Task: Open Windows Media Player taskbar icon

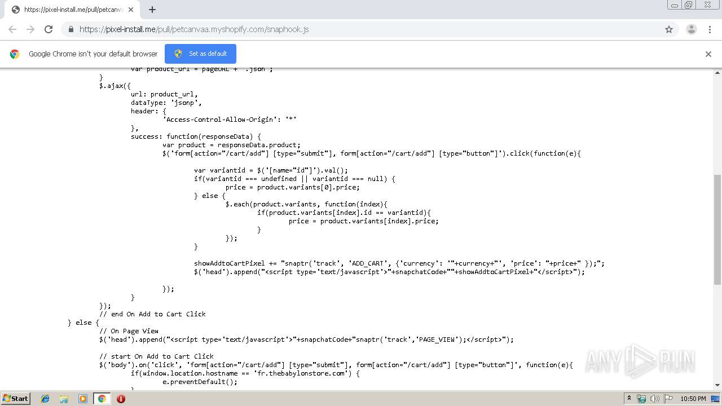Action: pos(82,399)
